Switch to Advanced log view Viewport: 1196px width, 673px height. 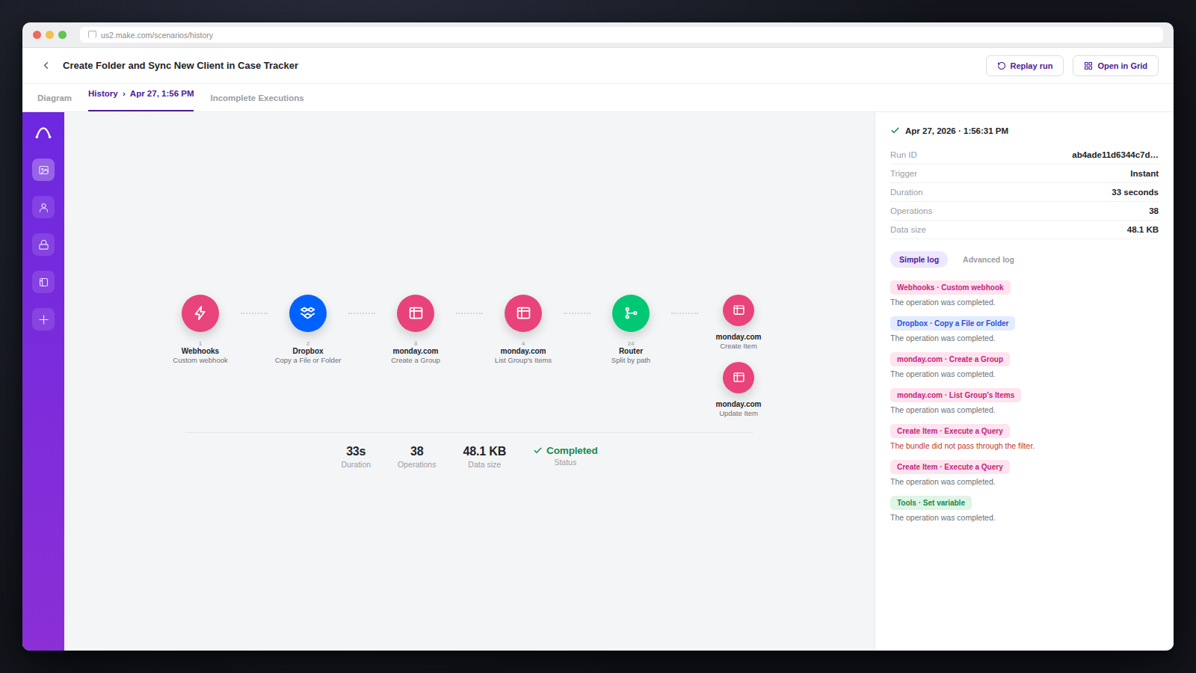(x=988, y=259)
